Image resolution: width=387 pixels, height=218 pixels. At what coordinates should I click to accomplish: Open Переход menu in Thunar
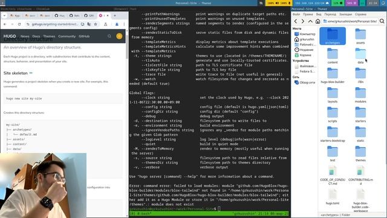coord(330,15)
